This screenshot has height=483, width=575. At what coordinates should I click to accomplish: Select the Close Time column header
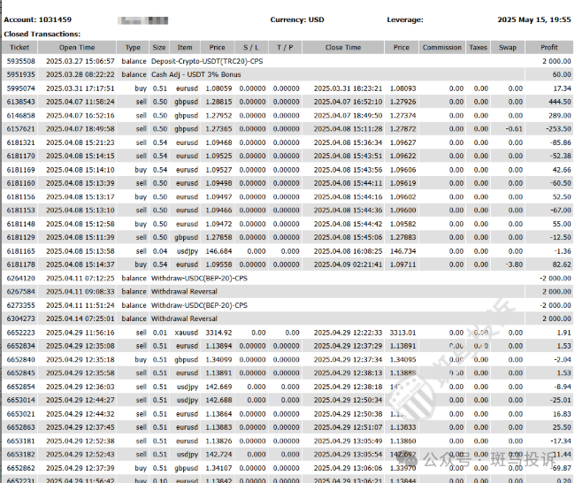[342, 48]
